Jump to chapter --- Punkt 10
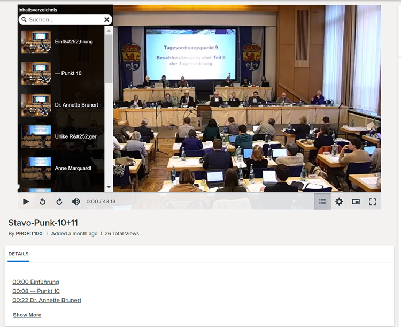The image size is (401, 327). click(x=68, y=73)
